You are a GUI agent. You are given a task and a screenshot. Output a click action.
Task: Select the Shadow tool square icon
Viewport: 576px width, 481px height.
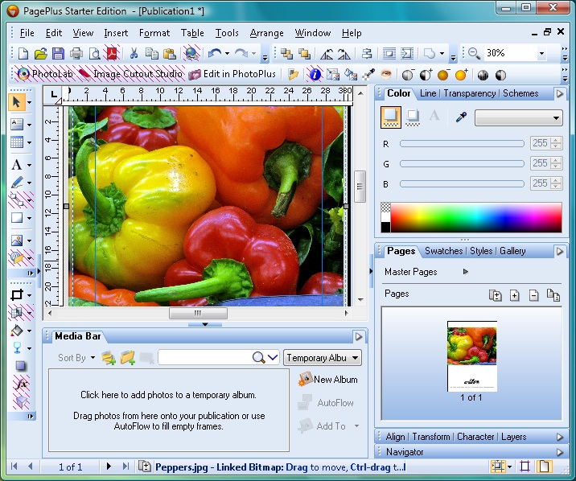tap(21, 366)
